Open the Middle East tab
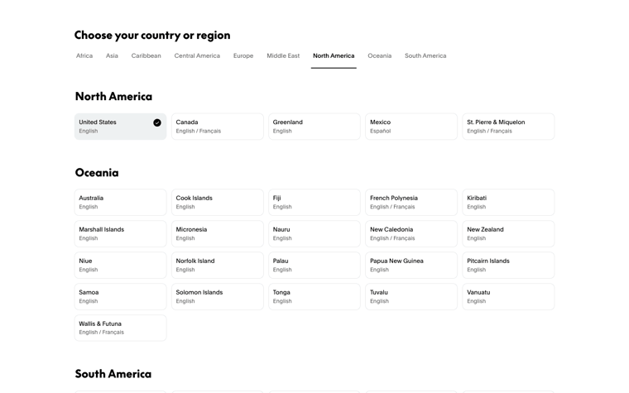This screenshot has height=393, width=629. (x=283, y=55)
